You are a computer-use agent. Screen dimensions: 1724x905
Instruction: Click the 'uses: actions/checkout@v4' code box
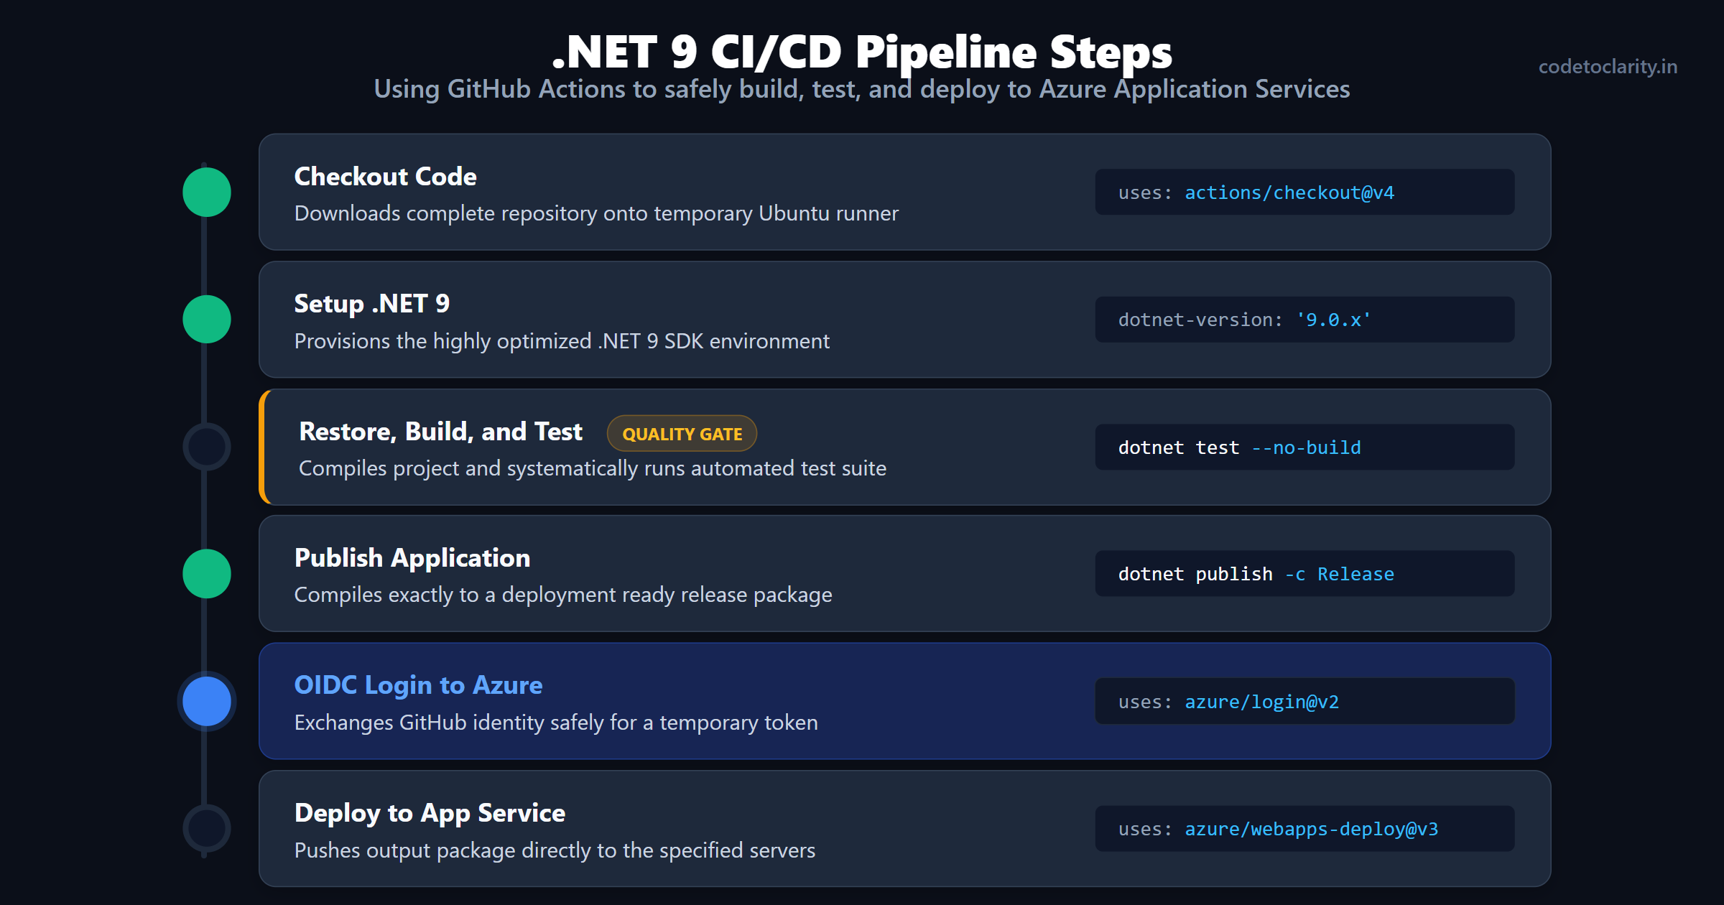[1304, 192]
